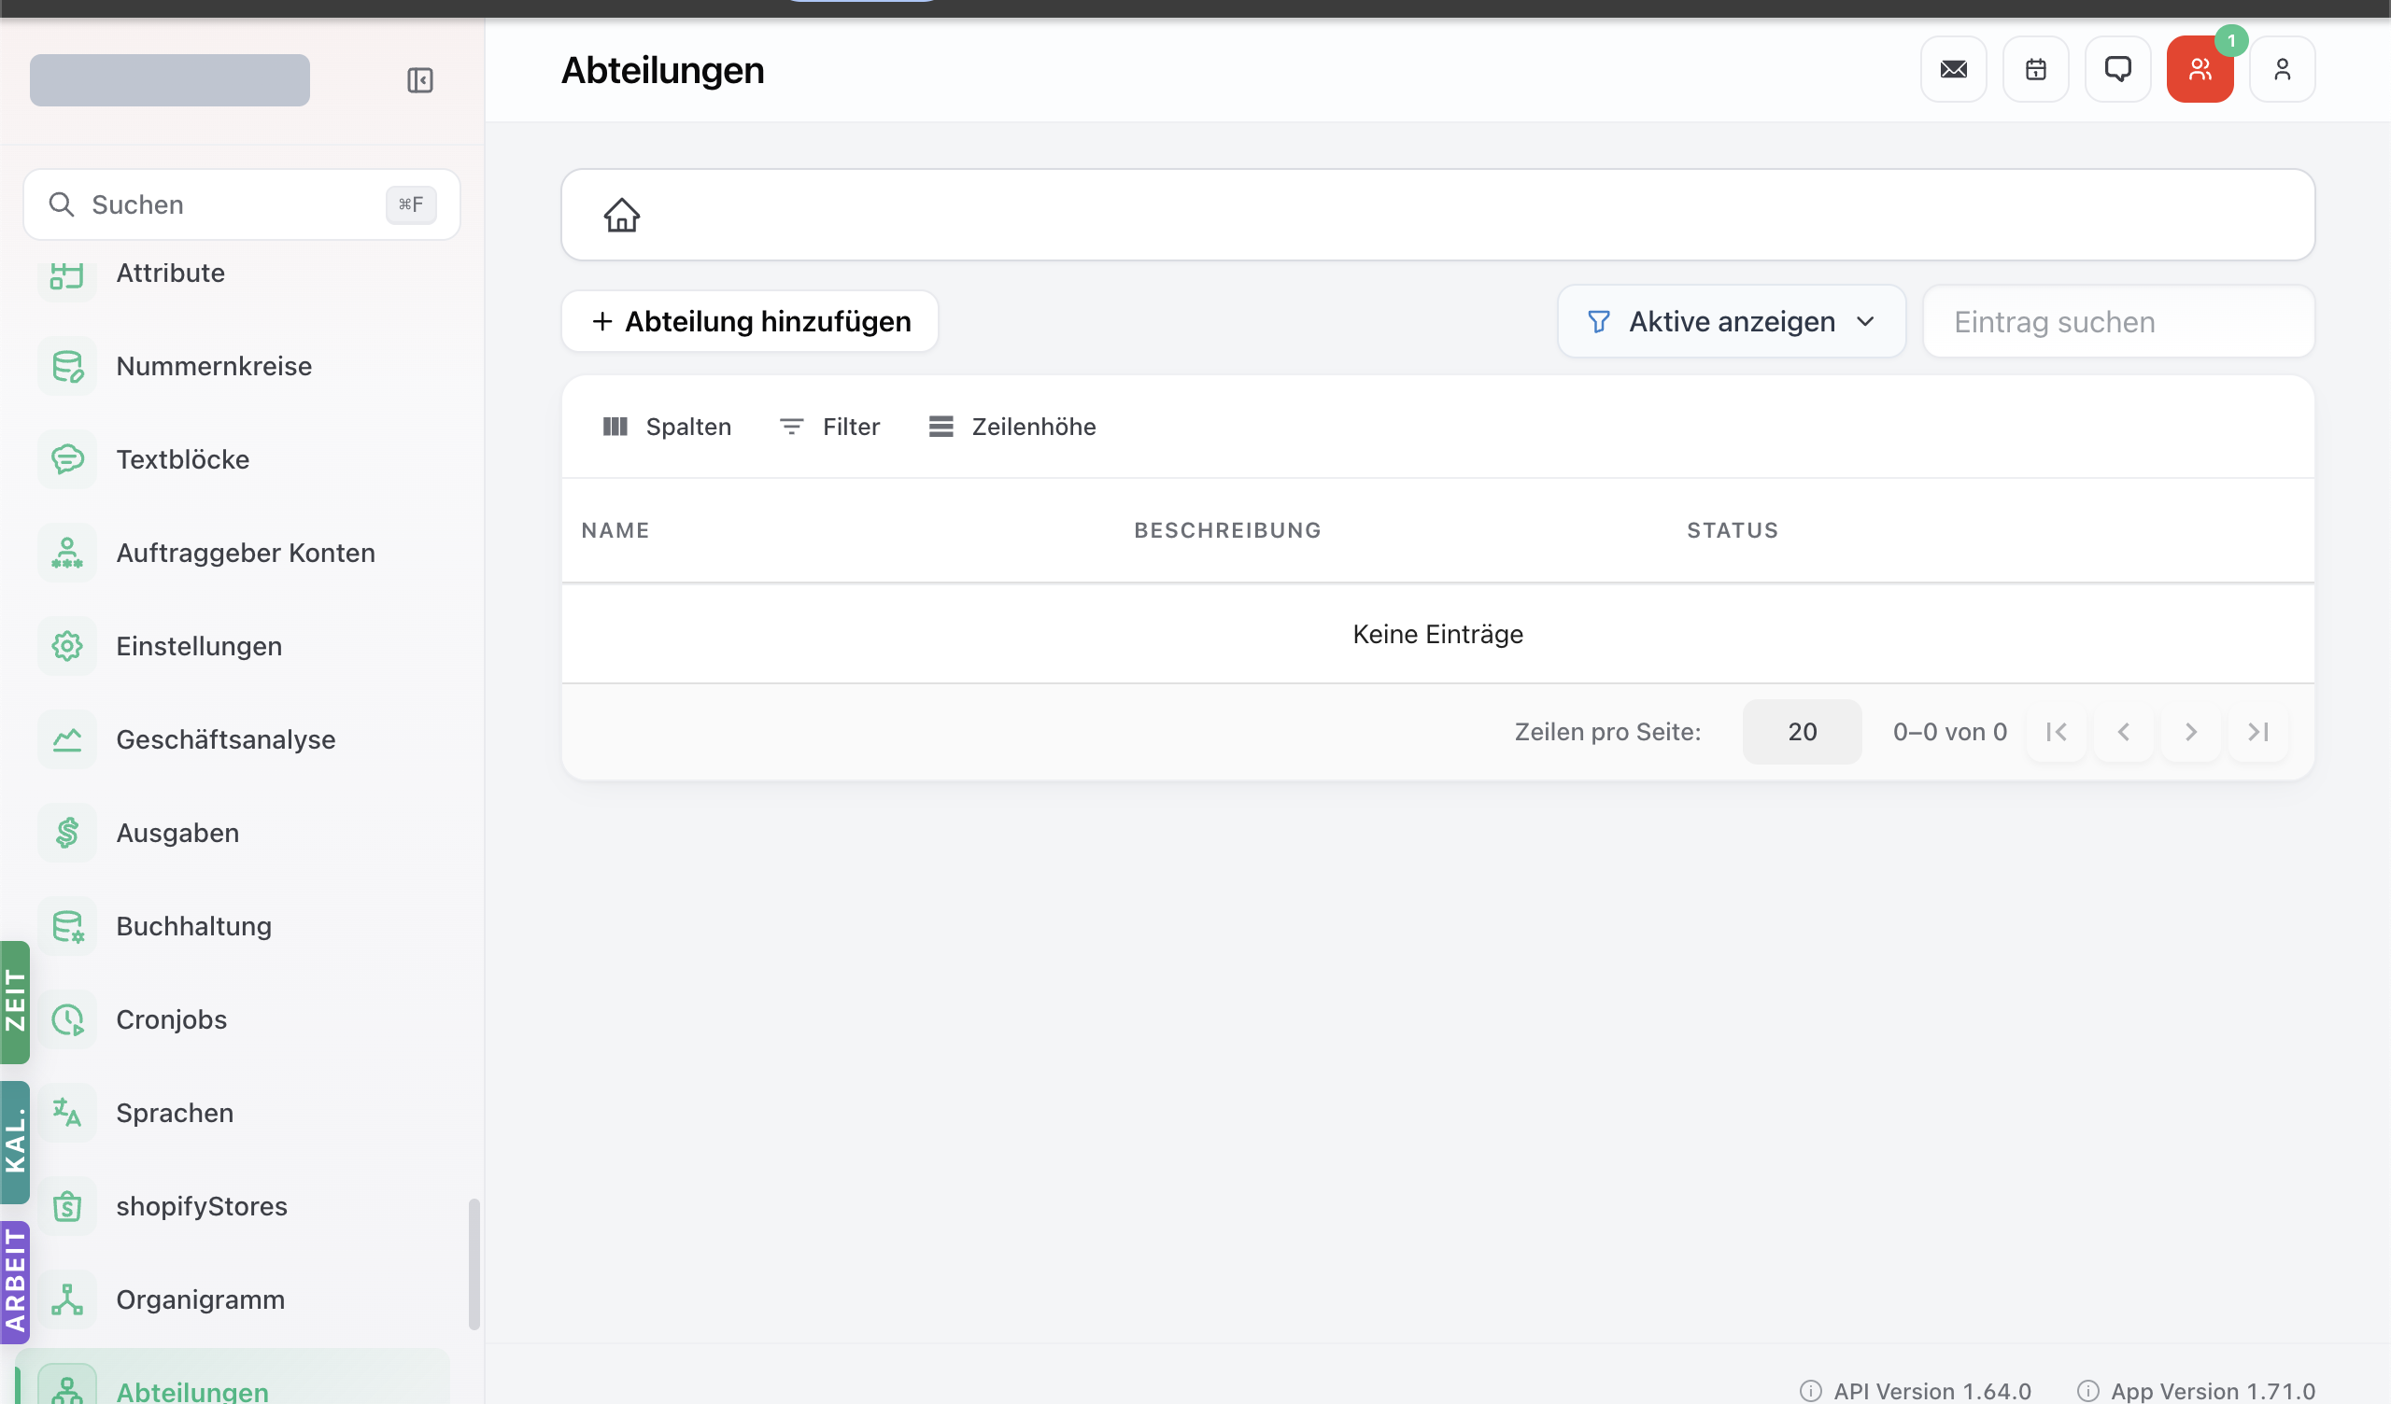Sort by STATUS column header
The height and width of the screenshot is (1404, 2391).
[1733, 530]
